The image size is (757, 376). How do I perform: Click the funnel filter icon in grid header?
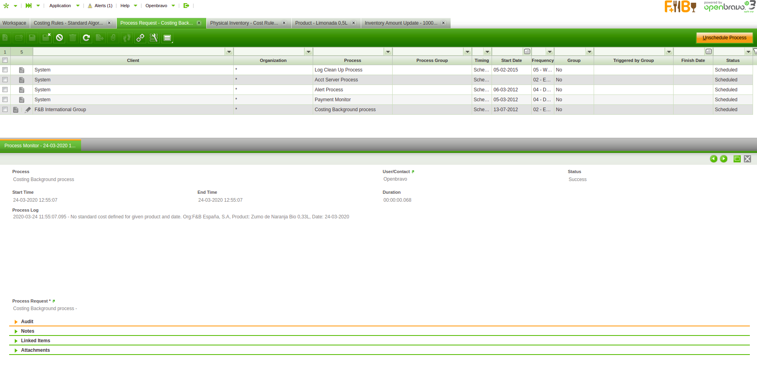[x=755, y=52]
